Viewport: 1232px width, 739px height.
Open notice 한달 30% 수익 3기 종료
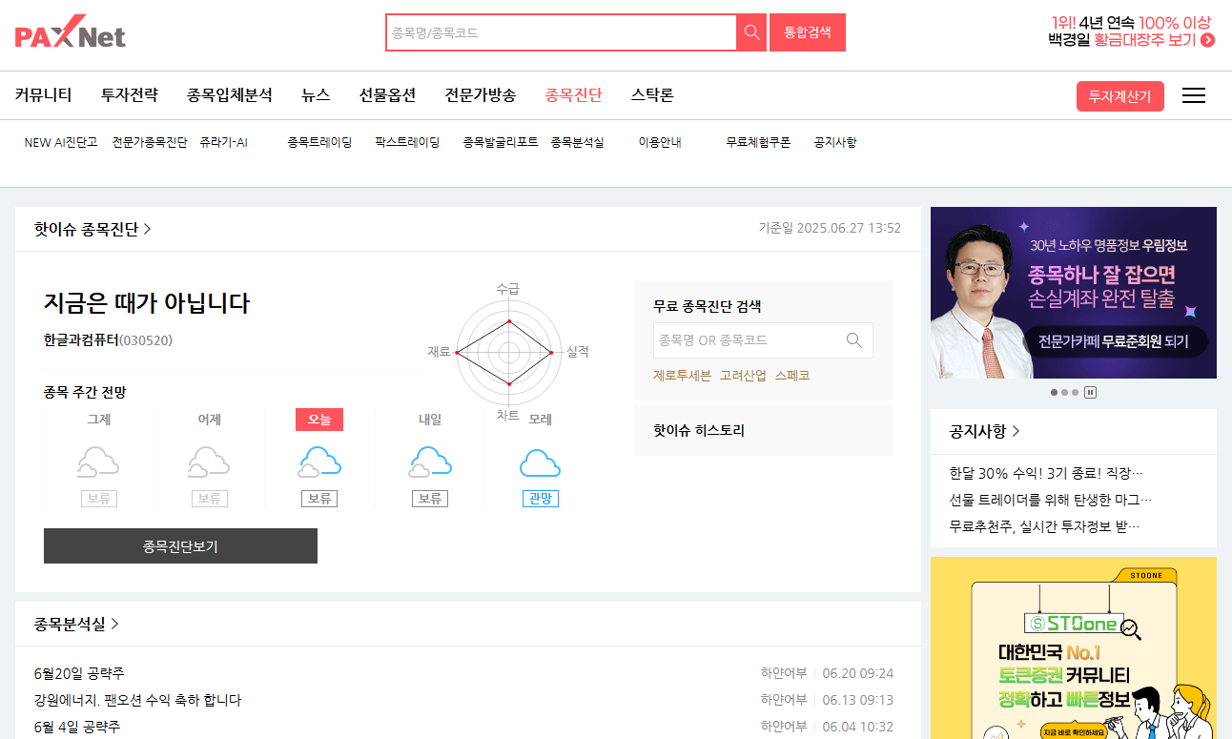[x=1046, y=472]
